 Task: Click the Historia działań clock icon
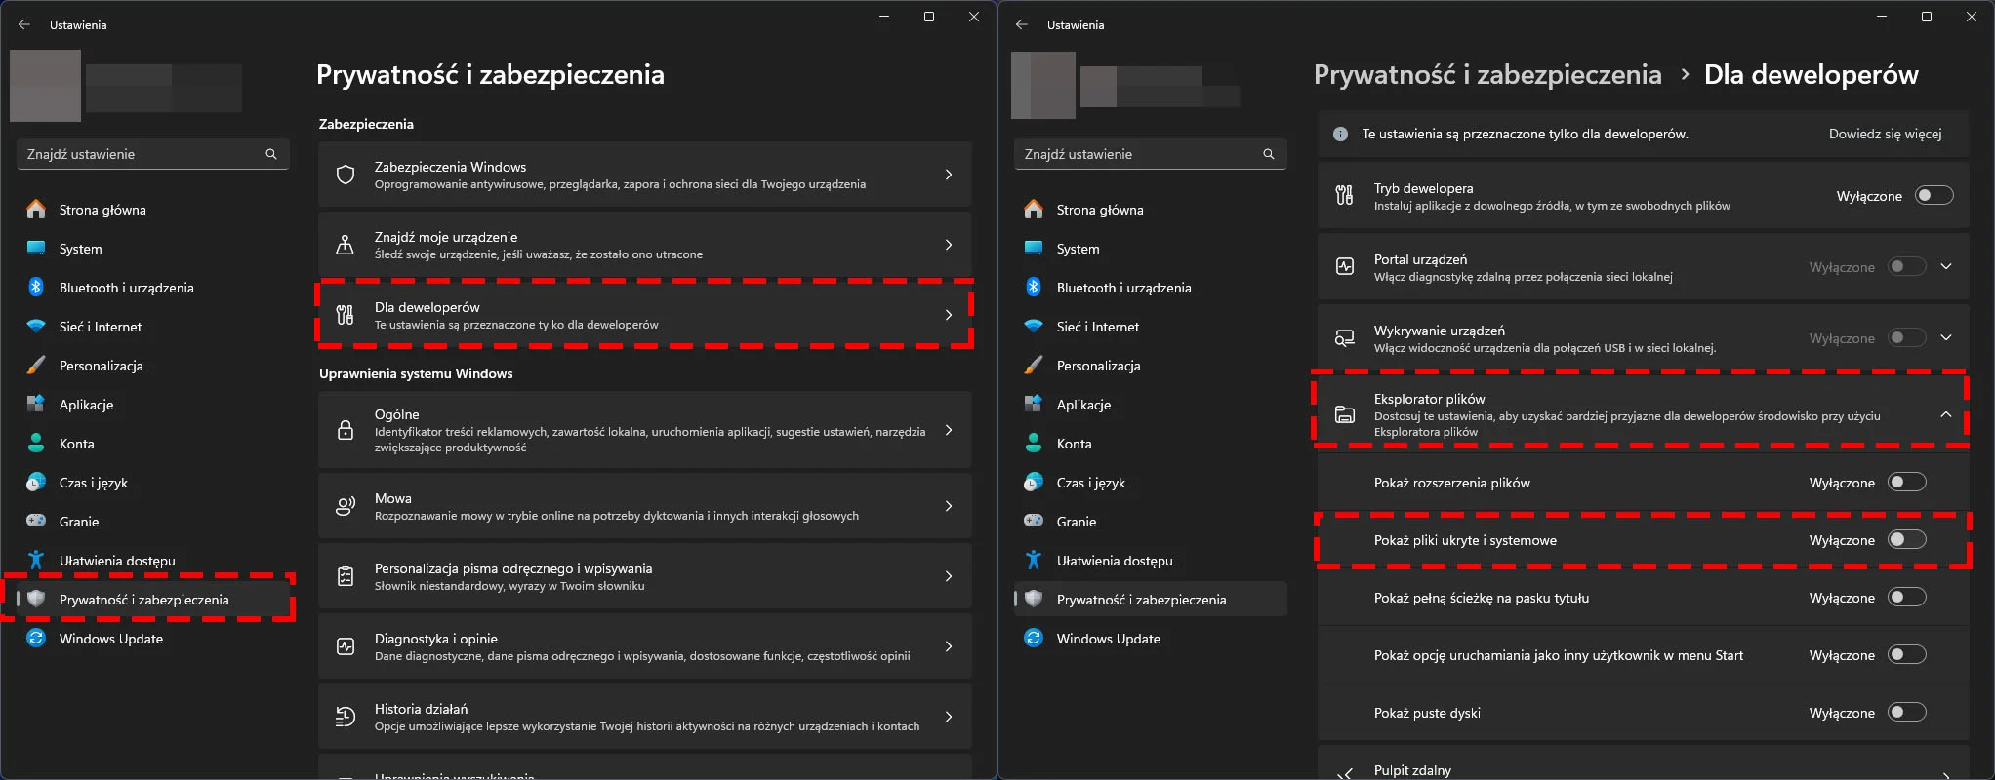tap(346, 717)
